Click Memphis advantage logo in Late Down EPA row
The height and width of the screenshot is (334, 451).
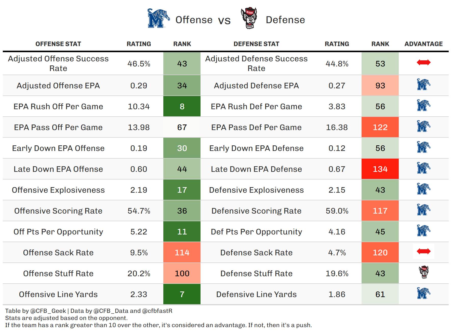[x=423, y=168]
